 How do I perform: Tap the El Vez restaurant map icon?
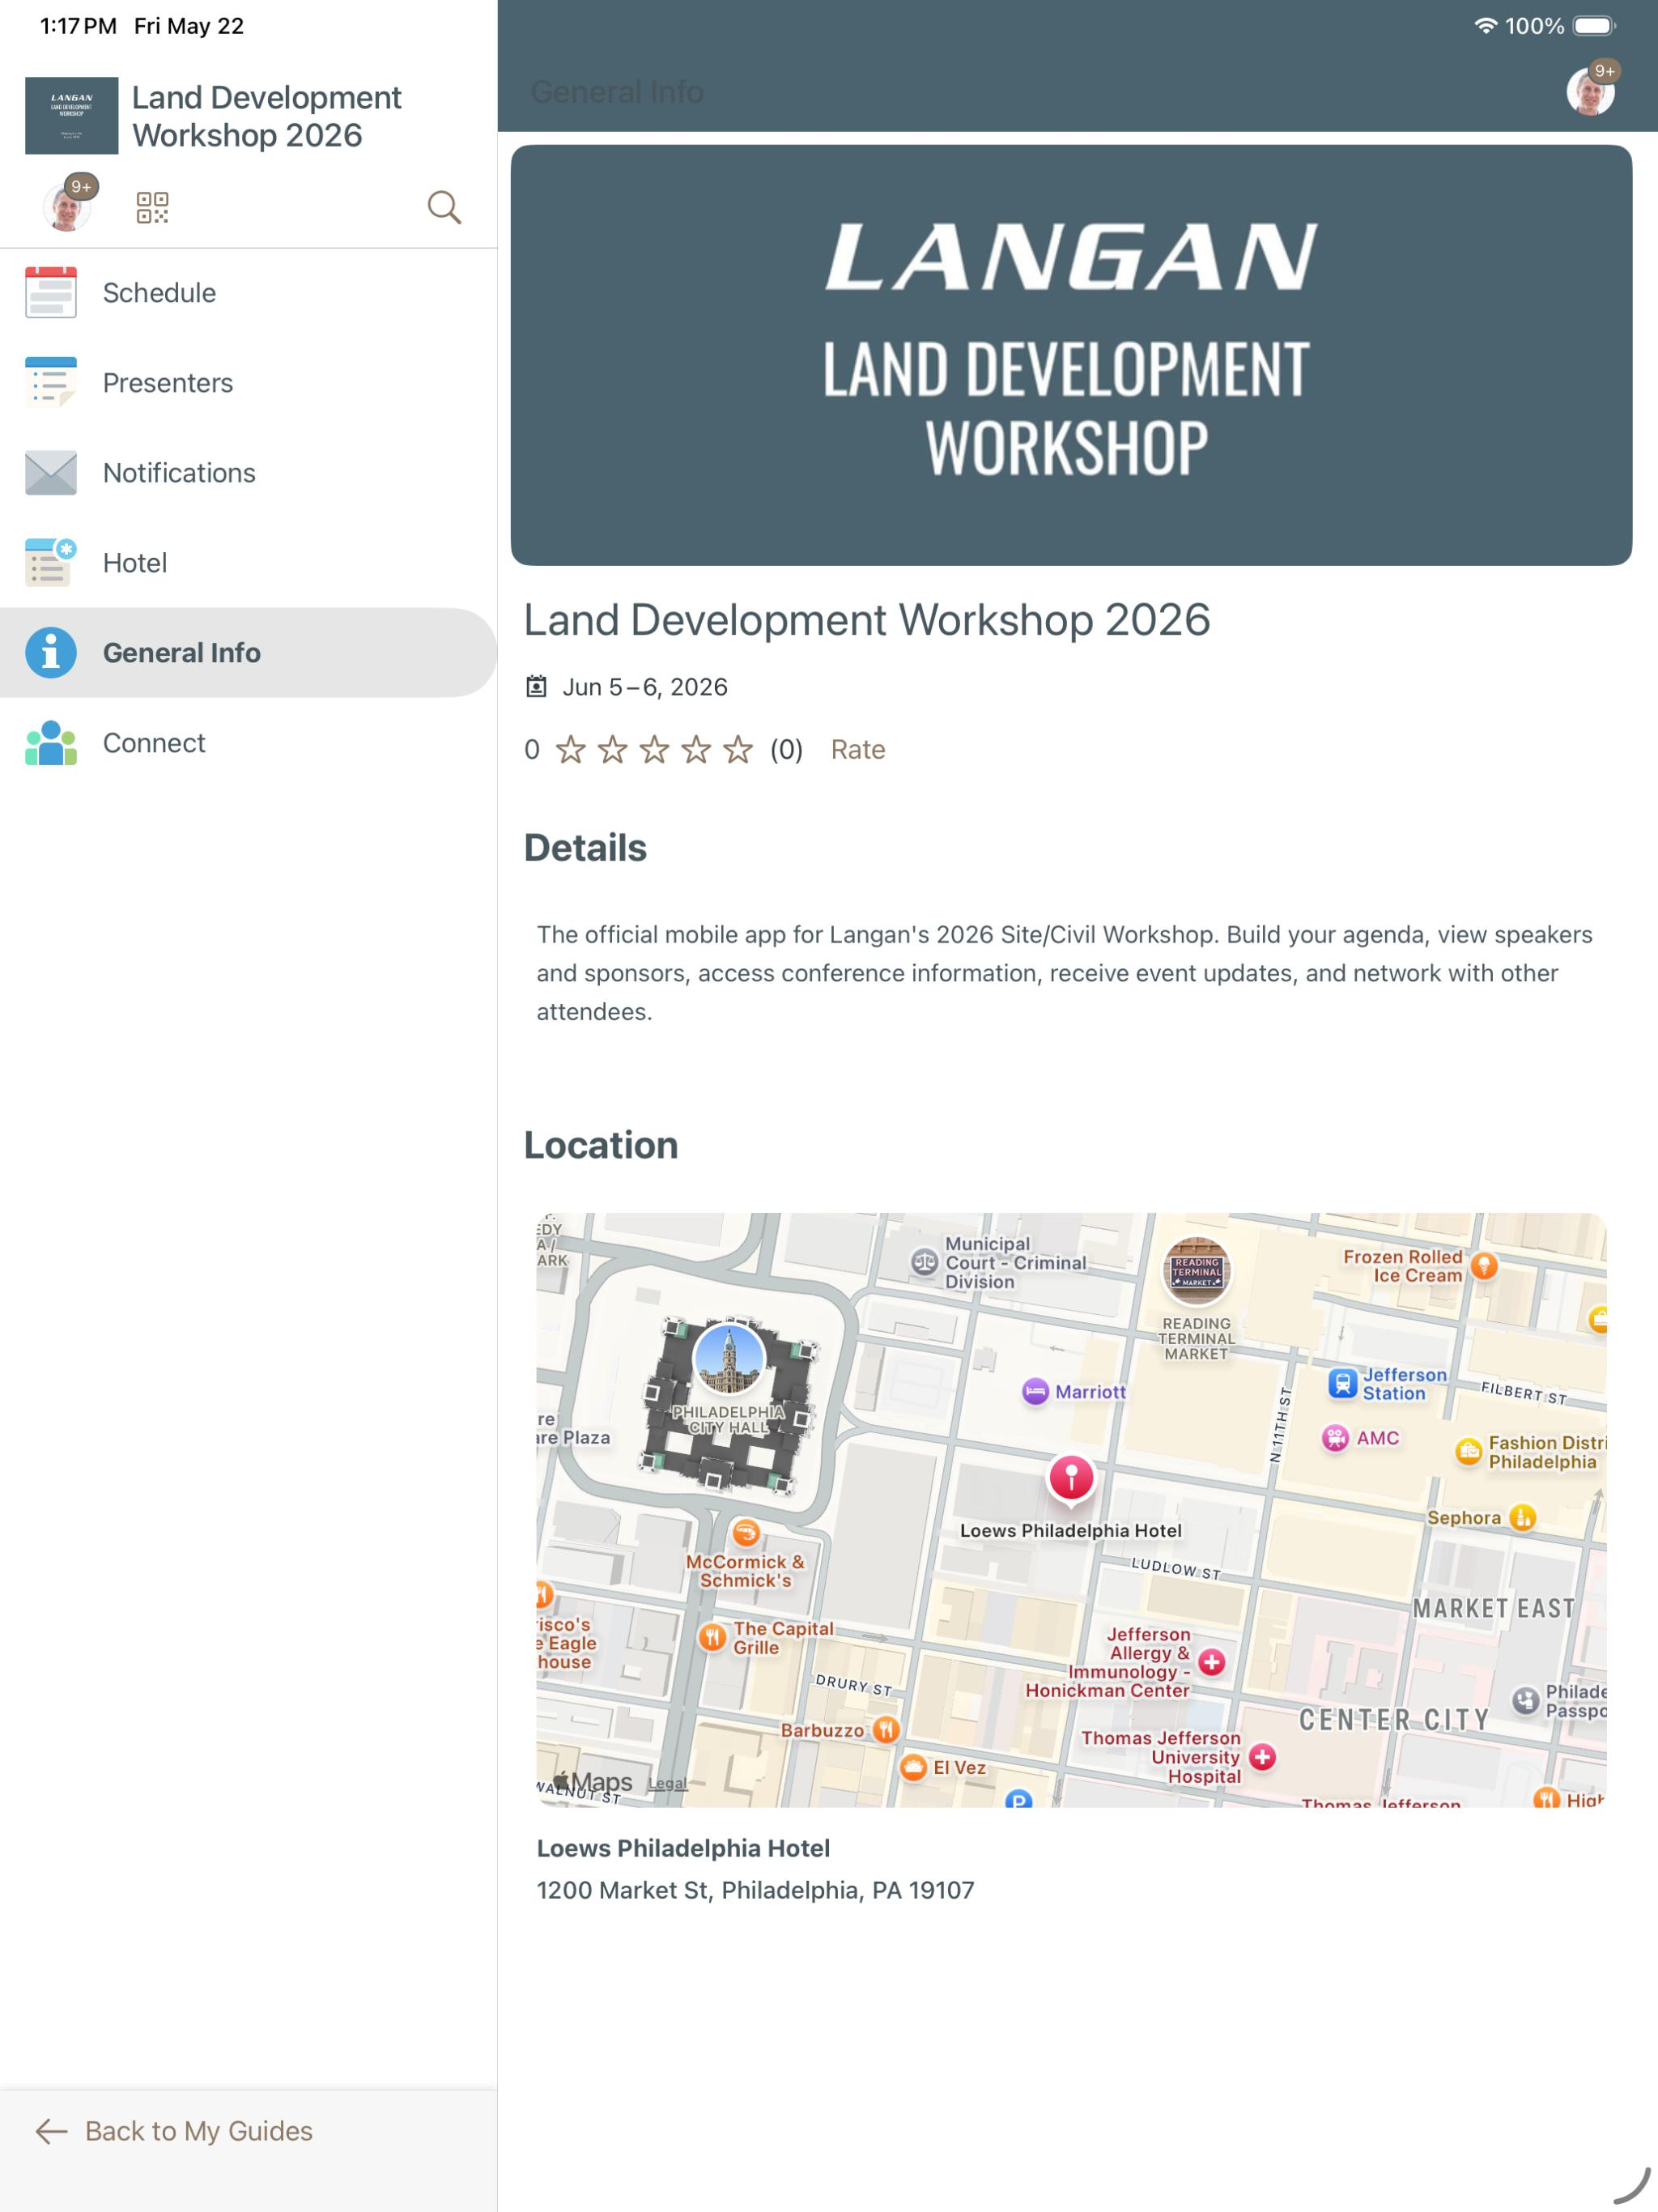(913, 1767)
